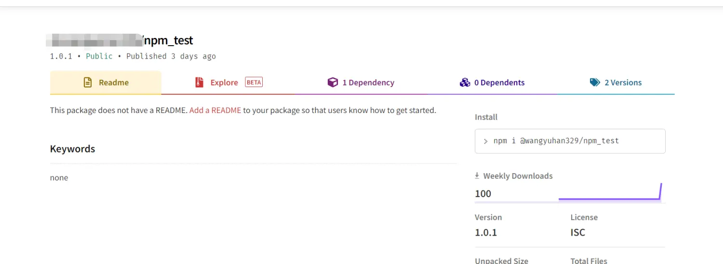Click the BETA badge on the Explore tab
This screenshot has width=723, height=264.
tap(254, 82)
